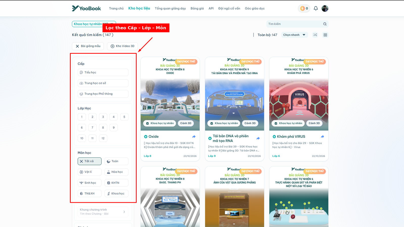Image resolution: width=404 pixels, height=227 pixels.
Task: Select Tất cả subject filter
Action: (x=90, y=161)
